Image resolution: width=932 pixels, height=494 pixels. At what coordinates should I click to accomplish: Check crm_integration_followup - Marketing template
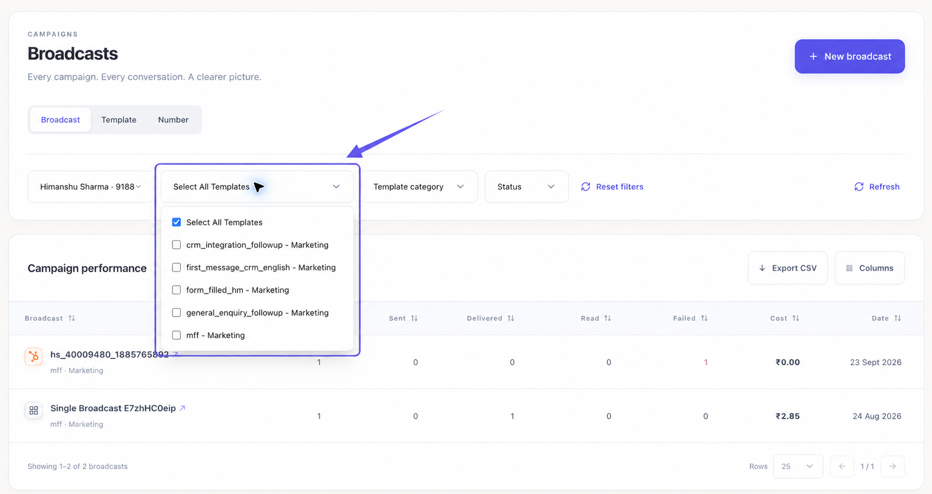click(x=176, y=245)
